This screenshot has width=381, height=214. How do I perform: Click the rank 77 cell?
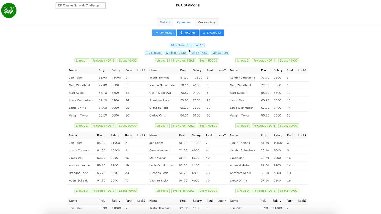(x=127, y=180)
